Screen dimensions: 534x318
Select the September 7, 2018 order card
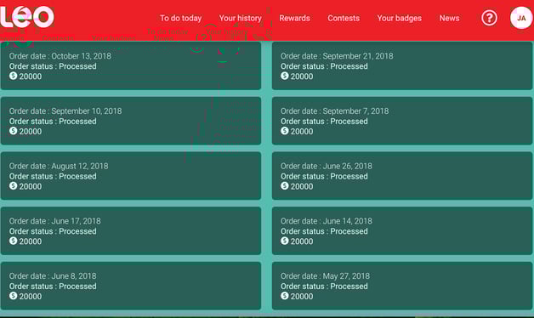[x=402, y=121]
